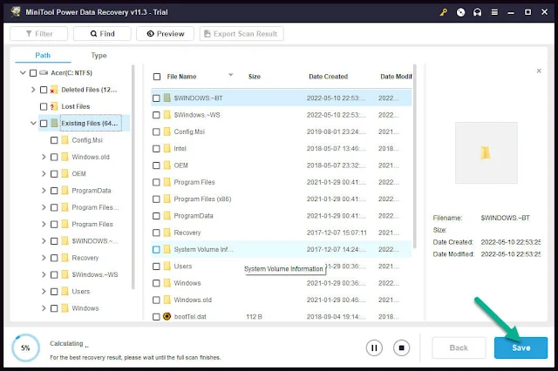
Task: Pause the scan
Action: click(x=374, y=347)
